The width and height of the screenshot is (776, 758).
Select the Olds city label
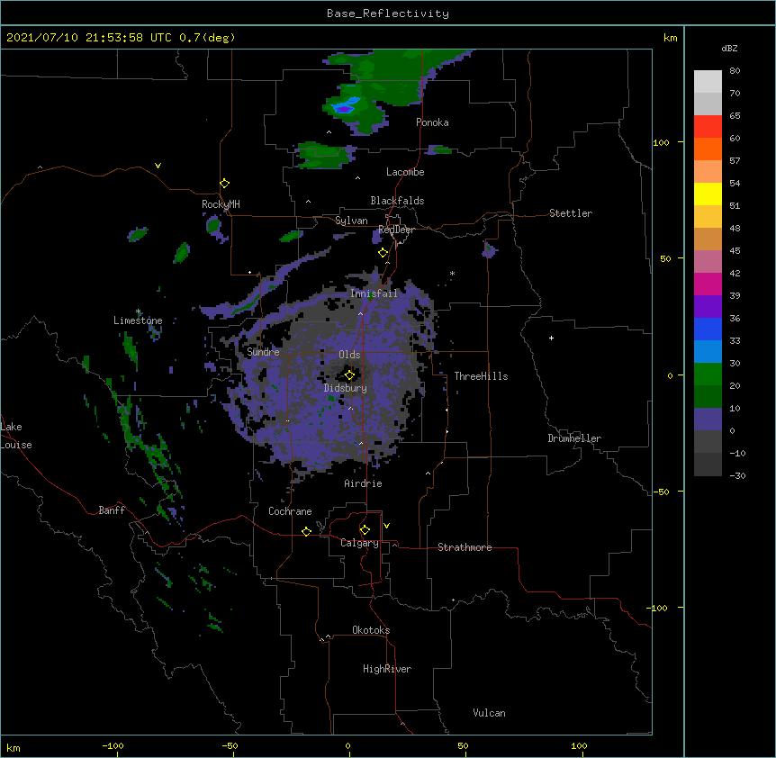349,355
